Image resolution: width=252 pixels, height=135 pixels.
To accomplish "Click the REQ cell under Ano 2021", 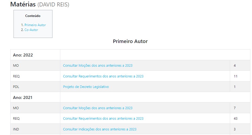I will pyautogui.click(x=16, y=119).
